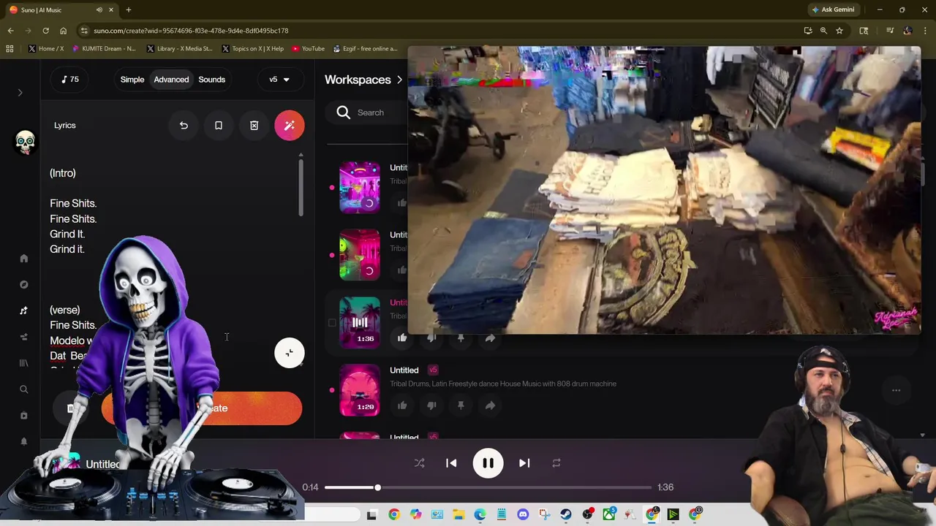This screenshot has height=526, width=936.
Task: Open the v5 model version dropdown
Action: [279, 80]
